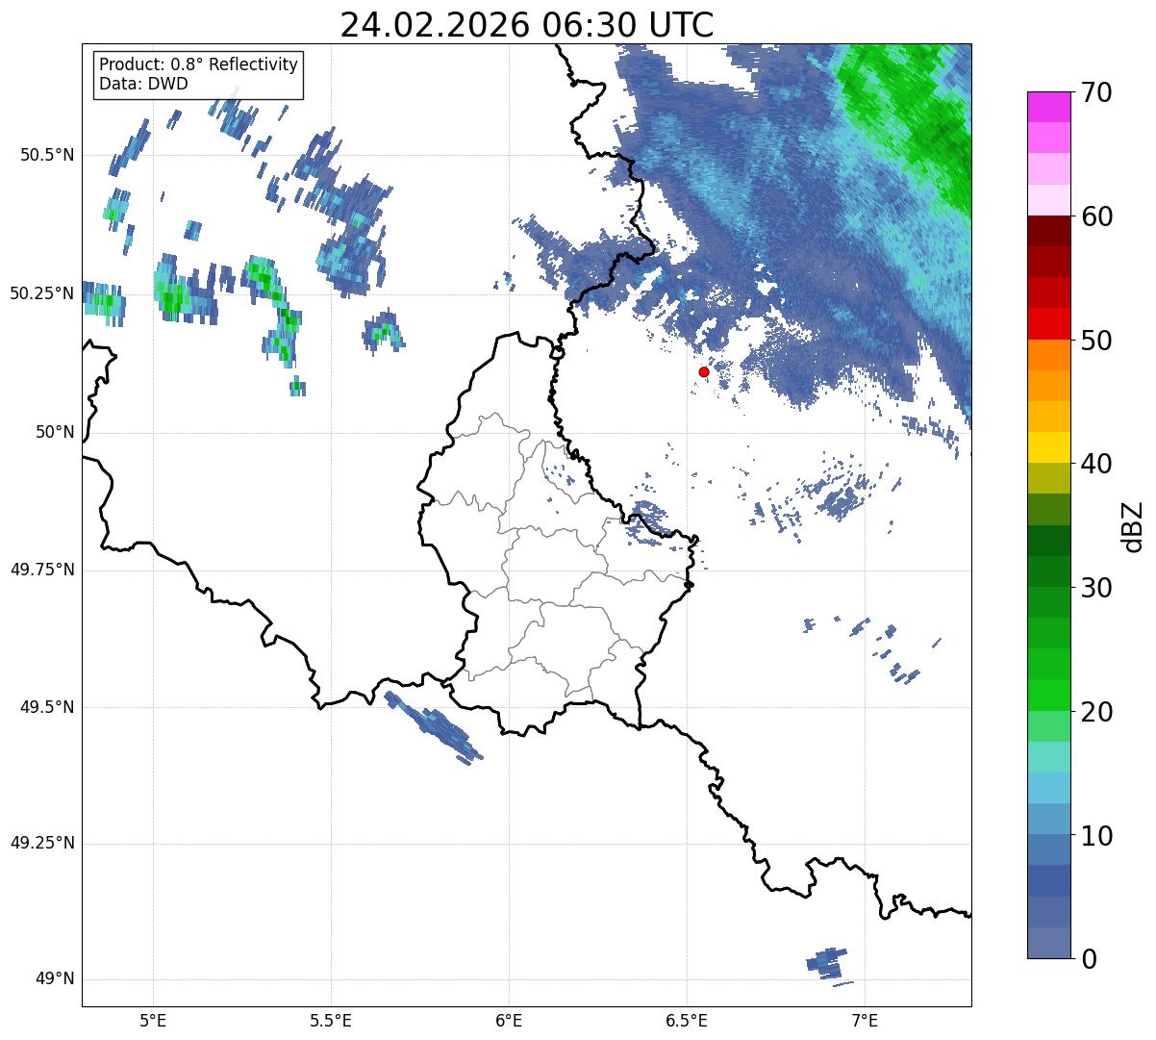Pick the bright green colorbar swatch at 20
Viewport: 1156px width, 1040px height.
1047,696
